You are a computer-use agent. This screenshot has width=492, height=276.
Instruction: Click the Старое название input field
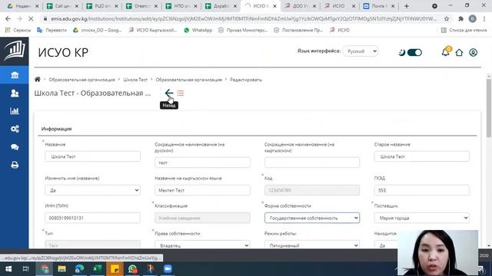tap(422, 156)
